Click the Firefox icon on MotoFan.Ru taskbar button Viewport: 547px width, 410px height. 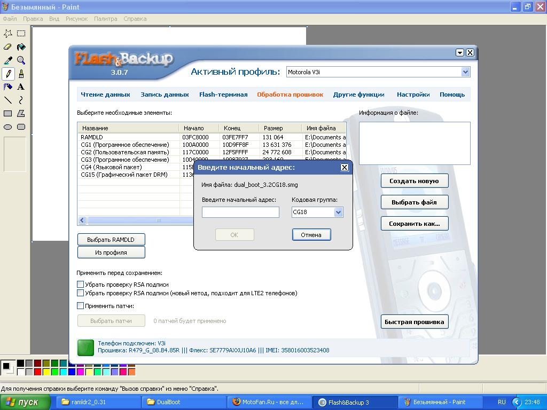pyautogui.click(x=237, y=402)
